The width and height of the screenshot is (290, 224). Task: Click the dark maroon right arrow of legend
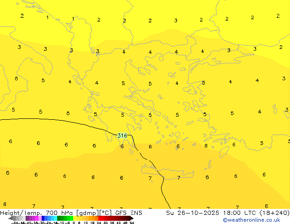tap(132, 219)
